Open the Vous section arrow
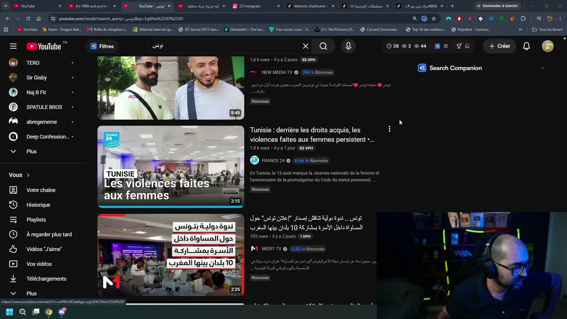The width and height of the screenshot is (567, 319). (28, 175)
